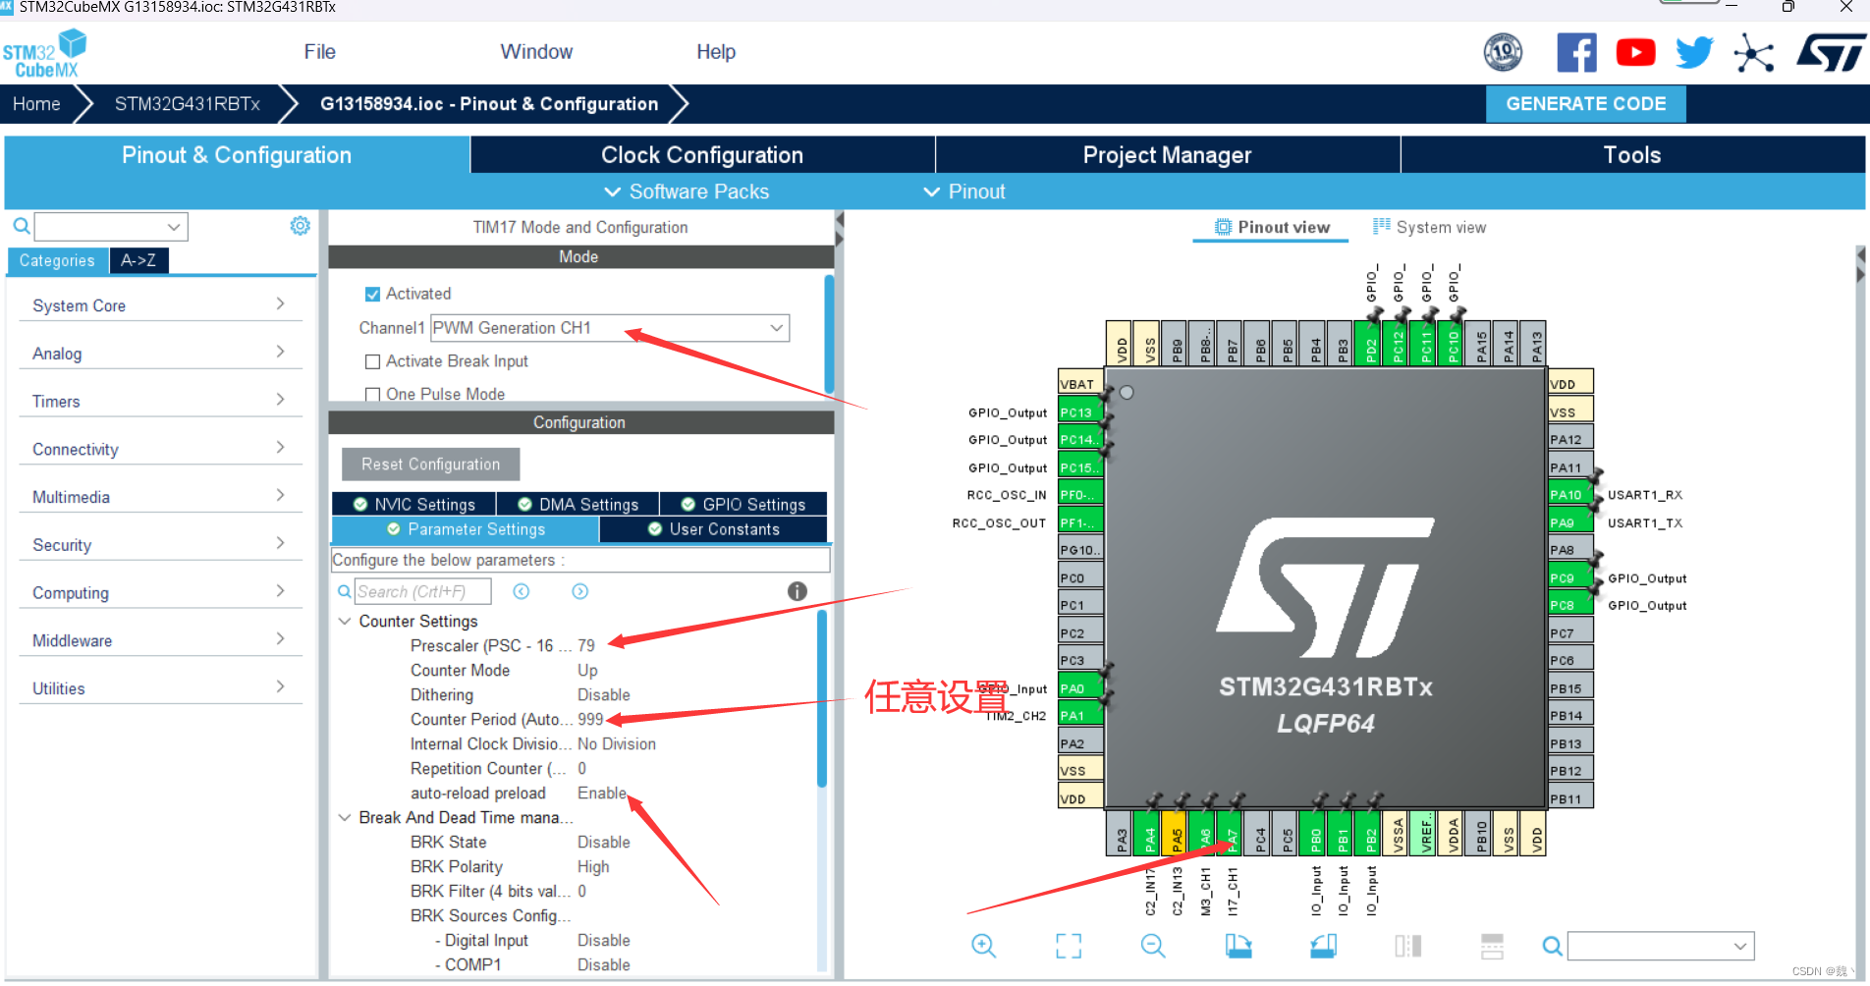Expand the Pinout dropdown menu

click(964, 192)
